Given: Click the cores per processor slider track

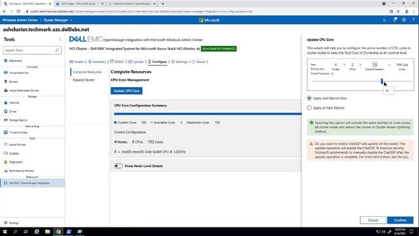Looking at the screenshot, I should coord(362,81).
